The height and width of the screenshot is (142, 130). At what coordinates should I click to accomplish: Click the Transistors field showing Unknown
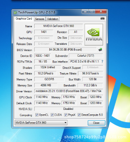click(x=76, y=44)
